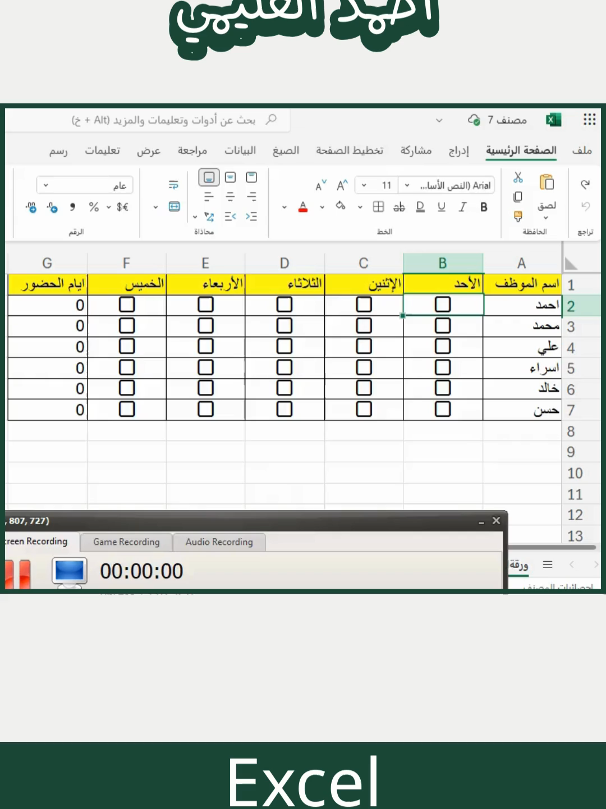The height and width of the screenshot is (809, 606).
Task: Toggle Italic formatting
Action: coord(462,207)
